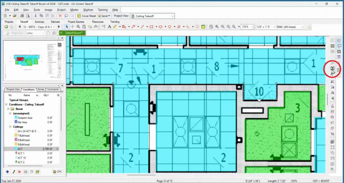Collapse the Boost folder node
This screenshot has width=344, height=183.
8,109
